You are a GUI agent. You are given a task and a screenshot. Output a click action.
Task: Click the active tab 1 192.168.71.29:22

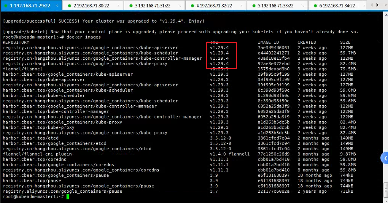coord(31,6)
